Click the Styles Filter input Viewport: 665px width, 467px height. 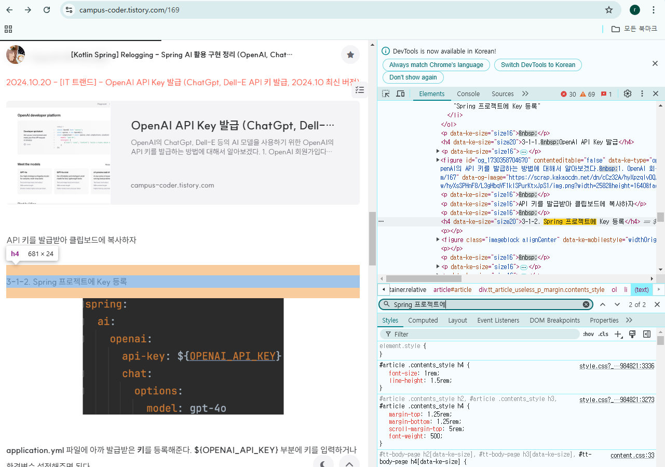[479, 334]
